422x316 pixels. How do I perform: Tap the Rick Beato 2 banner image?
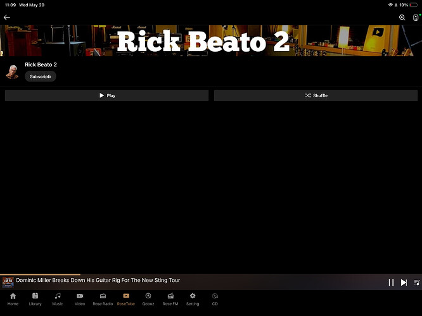coord(211,41)
